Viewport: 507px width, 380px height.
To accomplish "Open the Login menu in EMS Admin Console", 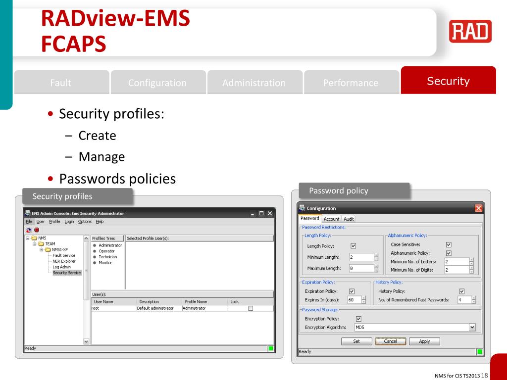I will coord(69,222).
